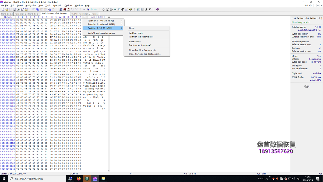The width and height of the screenshot is (323, 182).
Task: Click the black left-pointing triangle toolbar icon
Action: click(x=146, y=9)
